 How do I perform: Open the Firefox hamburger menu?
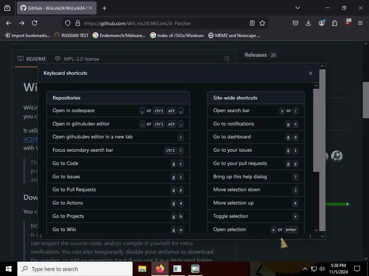360,23
